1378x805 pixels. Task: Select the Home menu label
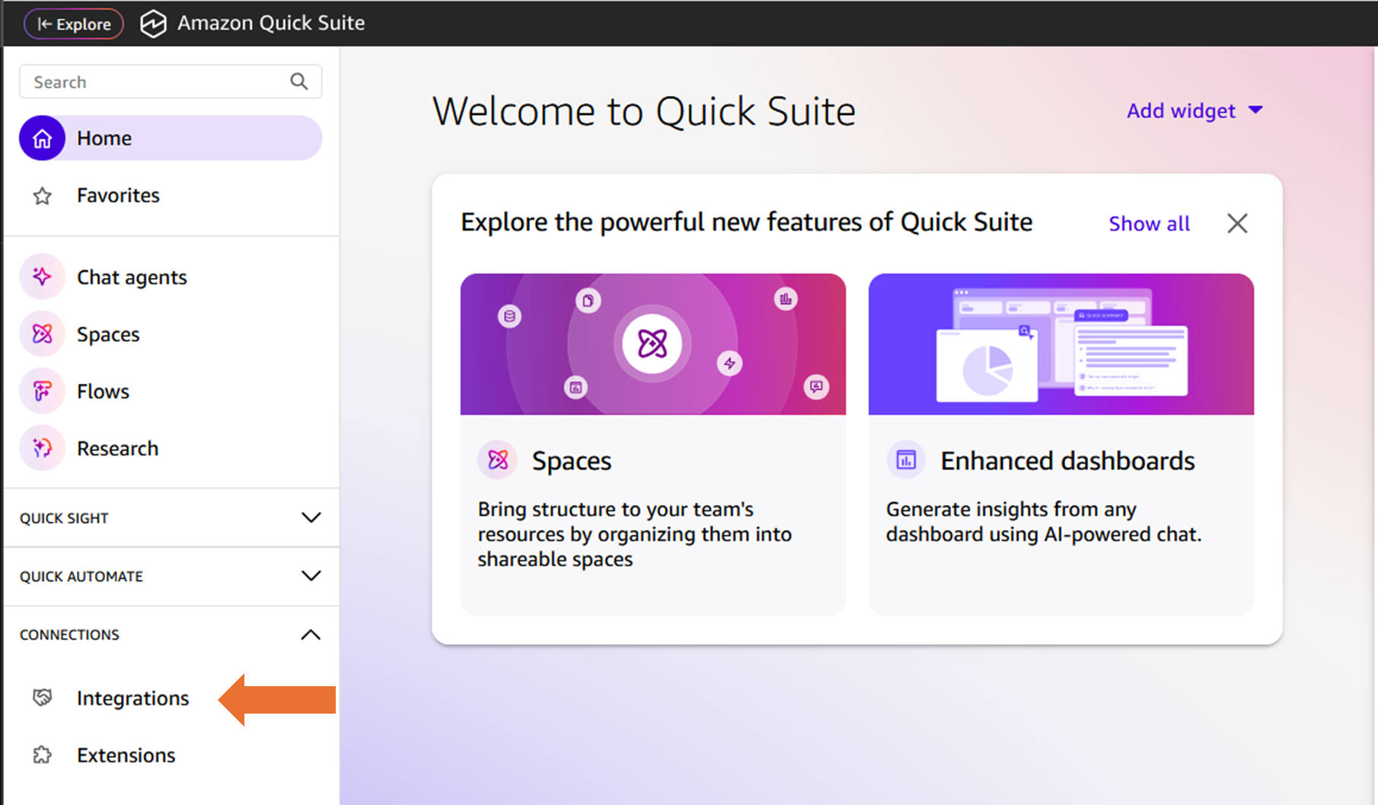coord(104,139)
